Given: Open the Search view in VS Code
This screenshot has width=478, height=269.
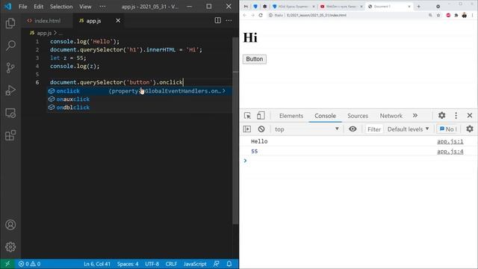Looking at the screenshot, I should [x=10, y=46].
